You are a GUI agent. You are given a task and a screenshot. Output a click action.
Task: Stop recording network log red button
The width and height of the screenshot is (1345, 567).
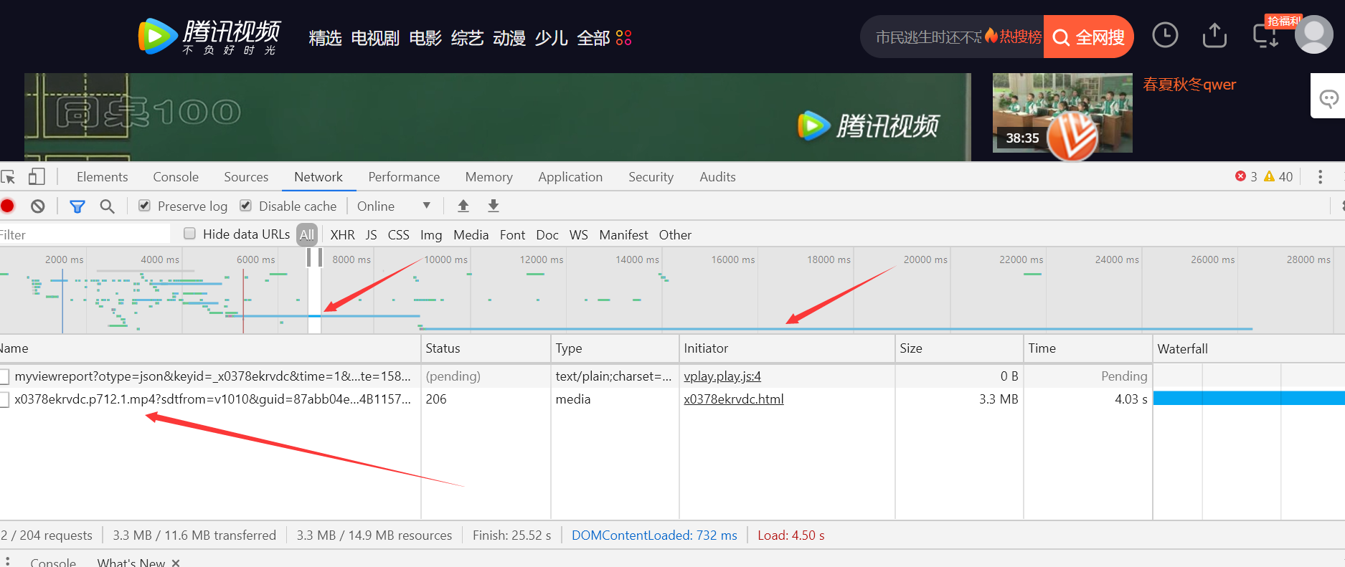8,206
